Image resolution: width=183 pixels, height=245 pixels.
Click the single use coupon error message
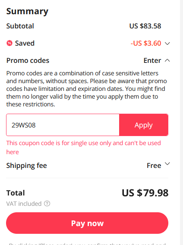[x=83, y=147]
